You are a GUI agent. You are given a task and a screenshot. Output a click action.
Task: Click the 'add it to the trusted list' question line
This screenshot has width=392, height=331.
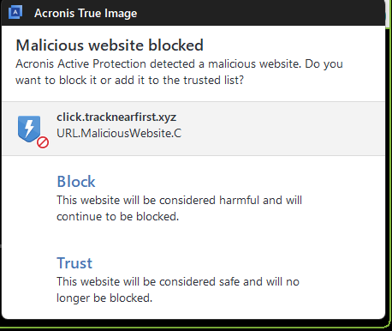[129, 80]
